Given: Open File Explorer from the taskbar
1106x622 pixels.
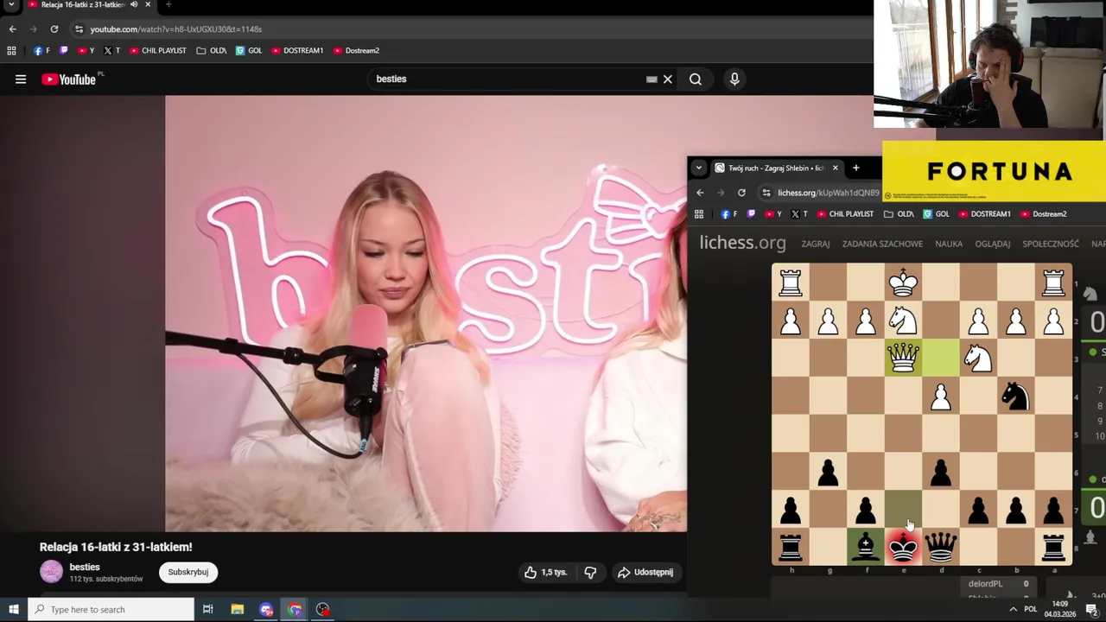Looking at the screenshot, I should point(238,610).
